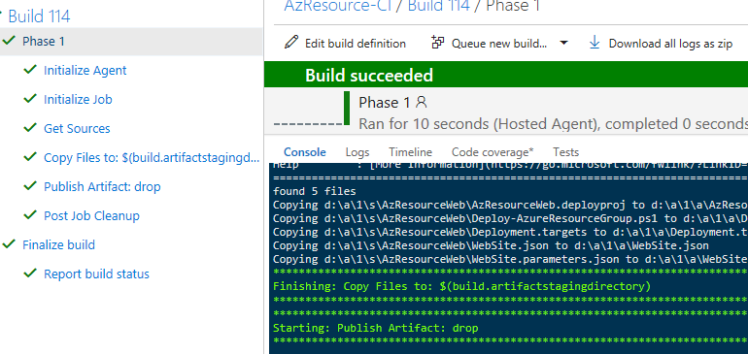The width and height of the screenshot is (748, 354).
Task: Open the Timeline tab
Action: [x=410, y=152]
